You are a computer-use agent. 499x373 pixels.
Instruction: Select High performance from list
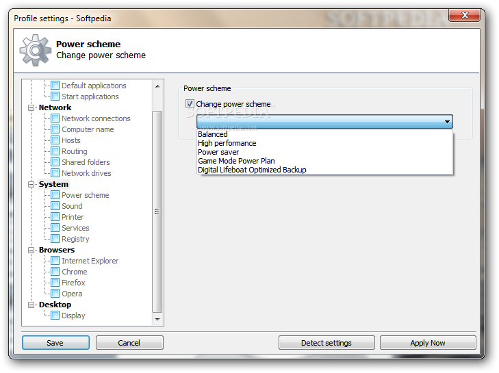point(325,143)
